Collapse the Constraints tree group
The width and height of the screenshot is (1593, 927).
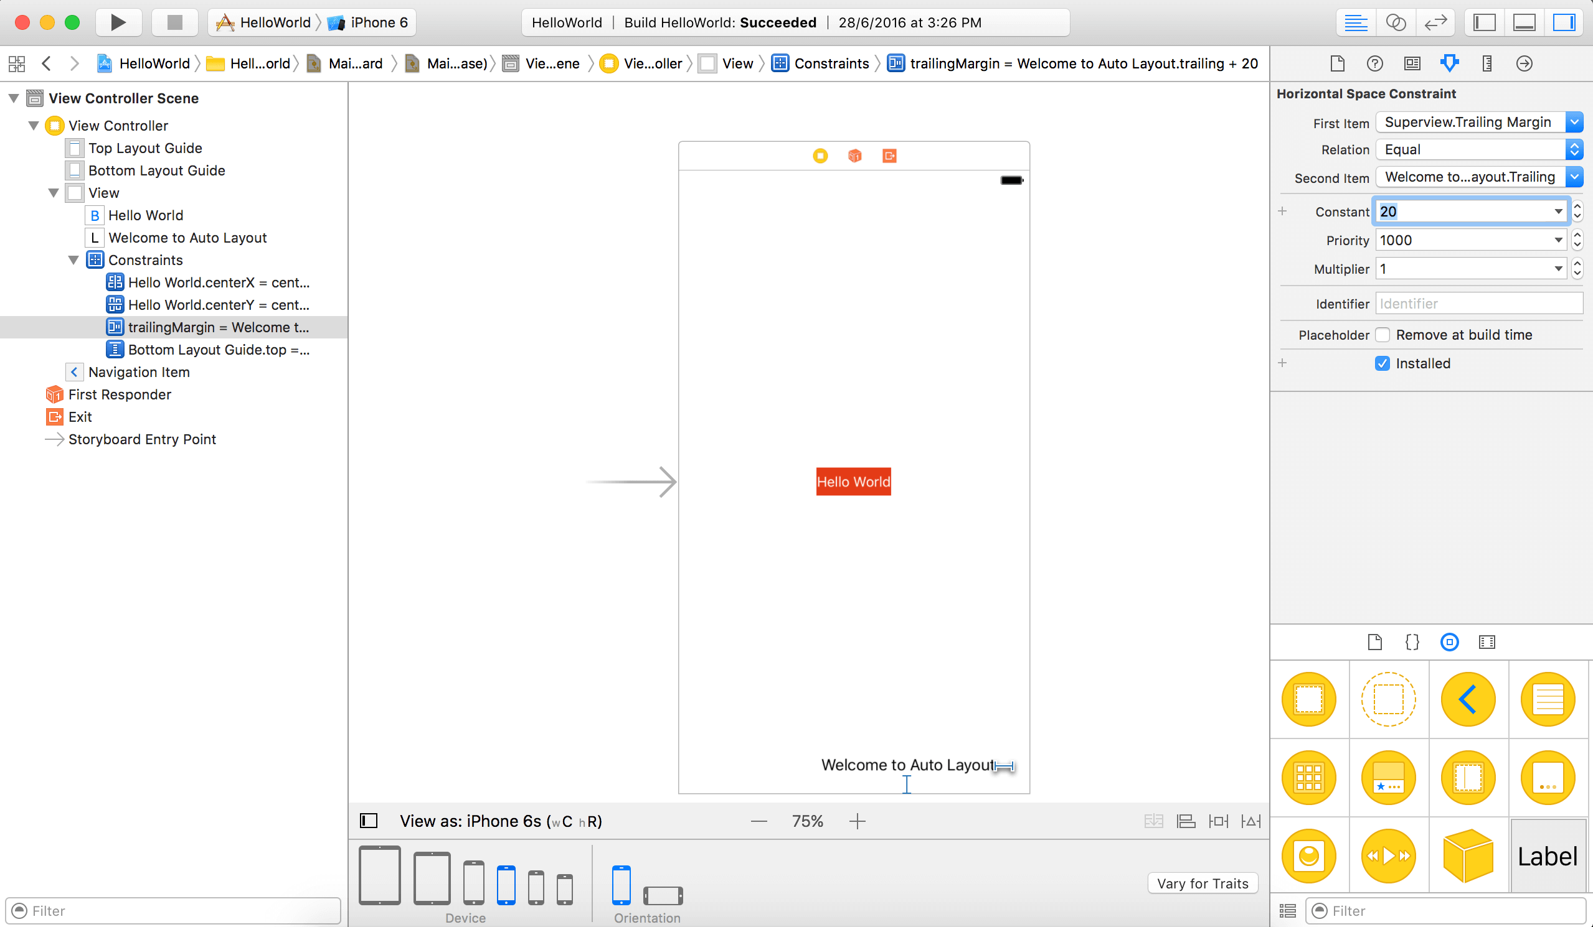click(73, 260)
